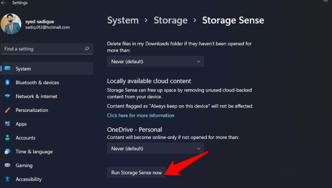Click the search magnifier icon
The width and height of the screenshot is (332, 188).
pos(87,49)
